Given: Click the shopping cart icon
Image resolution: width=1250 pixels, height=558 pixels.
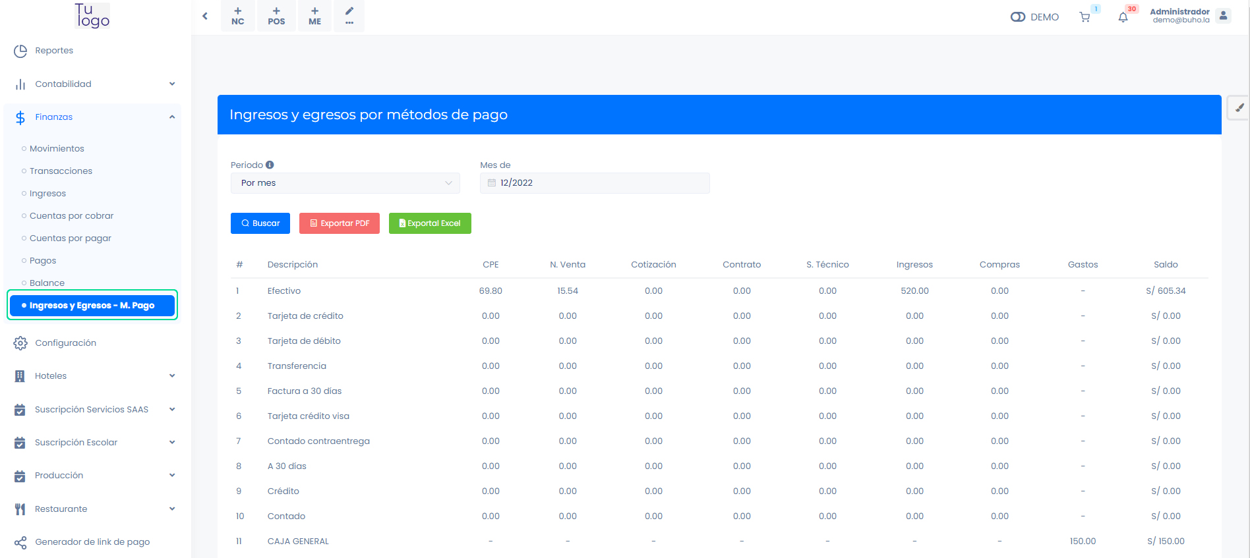Looking at the screenshot, I should [x=1085, y=17].
